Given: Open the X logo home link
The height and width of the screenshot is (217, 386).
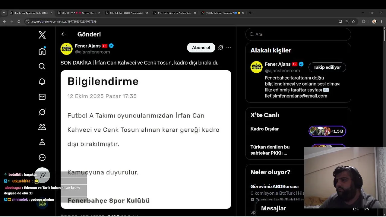Looking at the screenshot, I should point(42,35).
